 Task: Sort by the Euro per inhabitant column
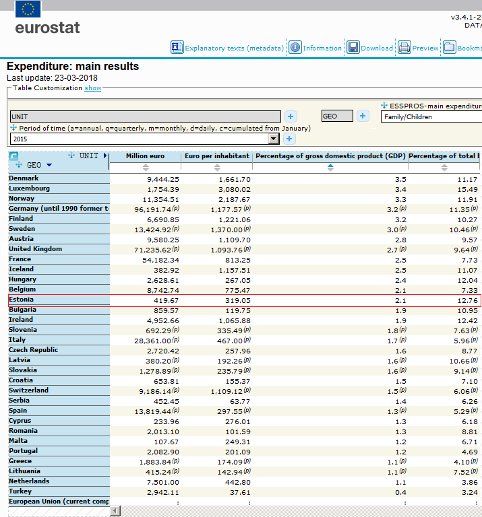217,168
